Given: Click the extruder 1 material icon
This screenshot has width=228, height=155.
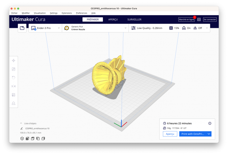Looking at the screenshot, I should [x=67, y=28].
